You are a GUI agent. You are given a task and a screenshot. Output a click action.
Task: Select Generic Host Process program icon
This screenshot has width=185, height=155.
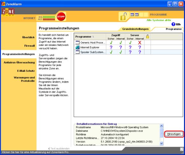[77, 42]
